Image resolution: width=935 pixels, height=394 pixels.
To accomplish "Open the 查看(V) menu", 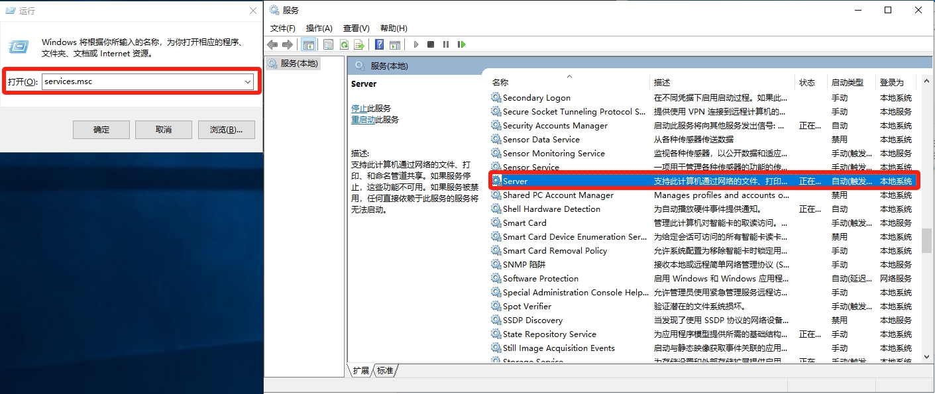I will coord(356,28).
